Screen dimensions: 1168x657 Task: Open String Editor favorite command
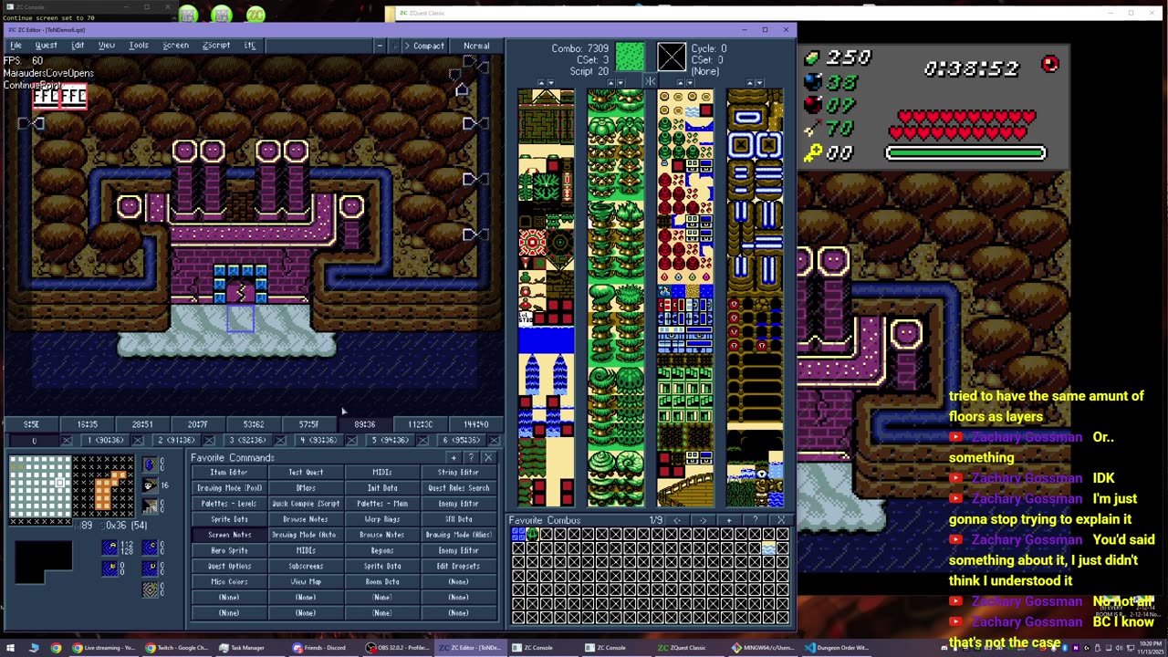(458, 473)
